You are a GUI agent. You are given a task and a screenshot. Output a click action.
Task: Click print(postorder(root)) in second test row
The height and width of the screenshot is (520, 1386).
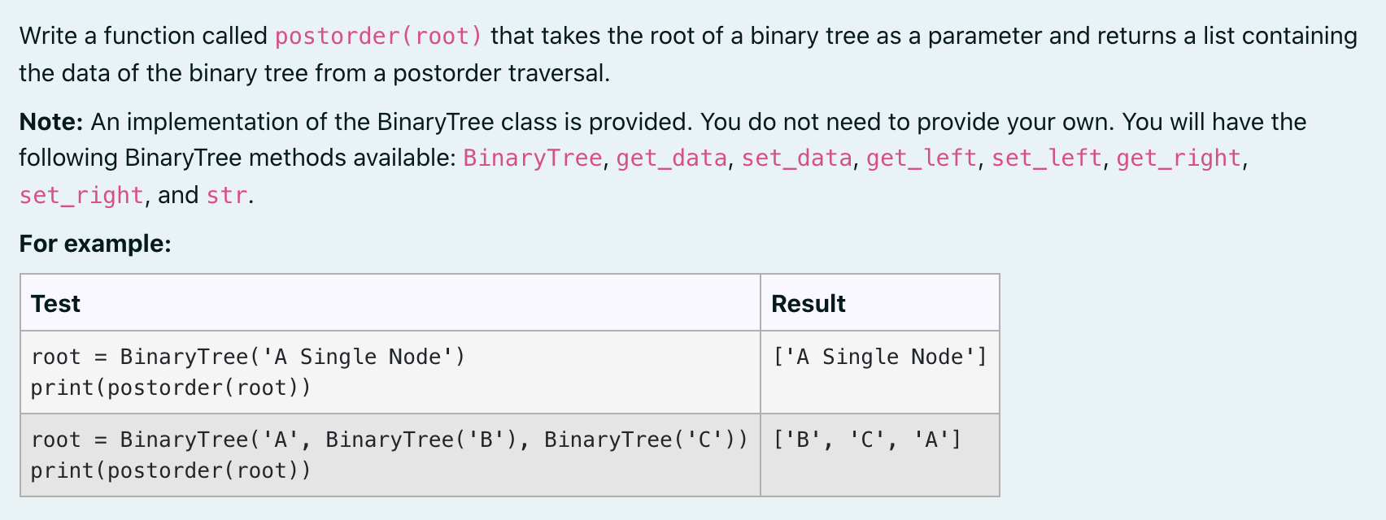point(171,470)
